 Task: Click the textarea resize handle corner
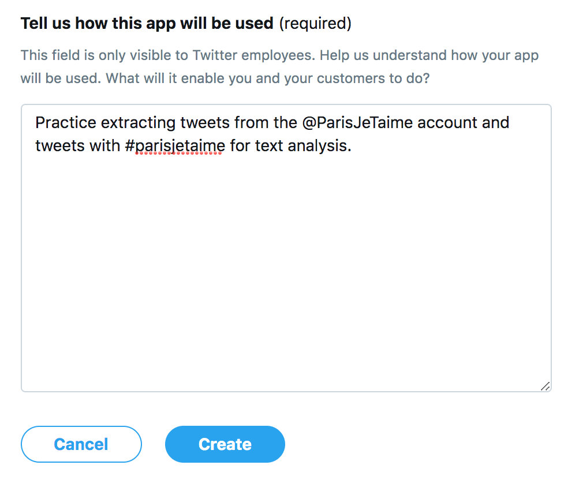coord(545,386)
